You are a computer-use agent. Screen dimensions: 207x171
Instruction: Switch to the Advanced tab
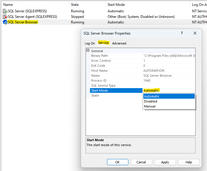point(119,43)
